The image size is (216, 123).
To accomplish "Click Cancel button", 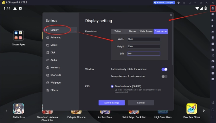I will [x=141, y=103].
